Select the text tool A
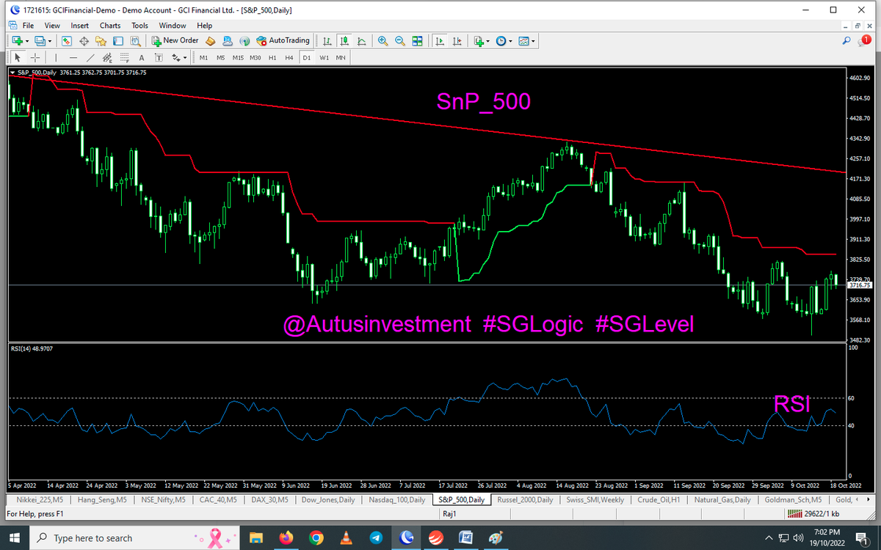This screenshot has width=881, height=550. point(141,57)
